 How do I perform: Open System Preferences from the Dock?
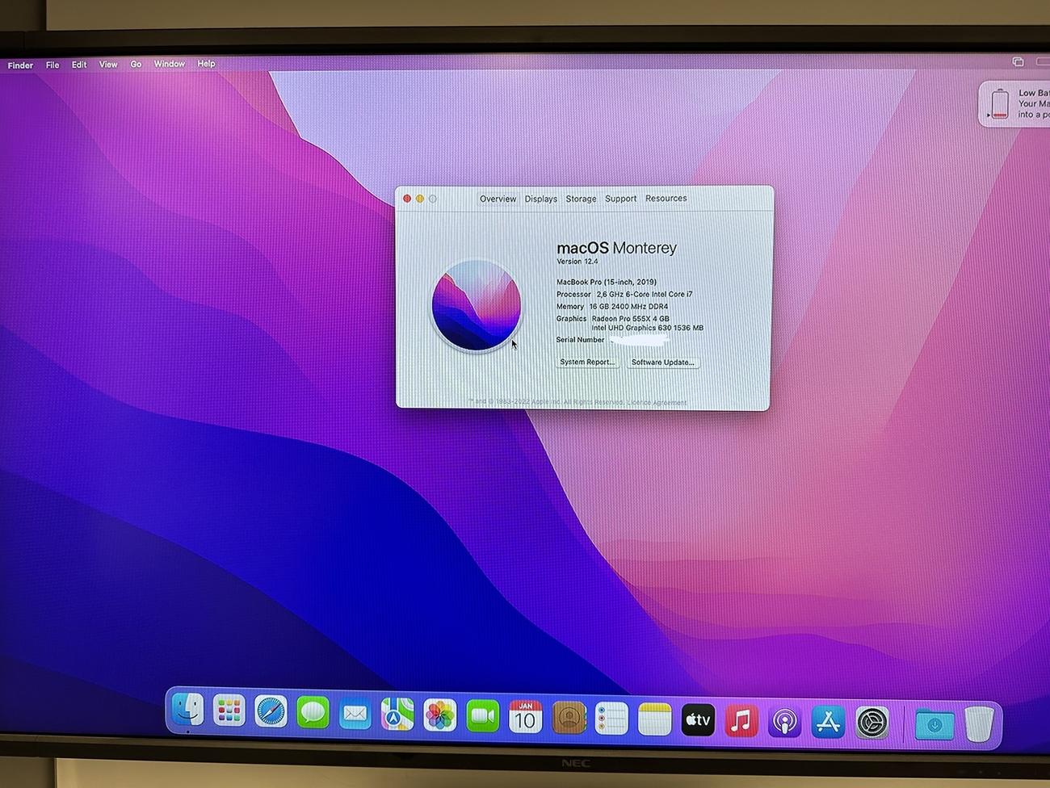point(872,723)
